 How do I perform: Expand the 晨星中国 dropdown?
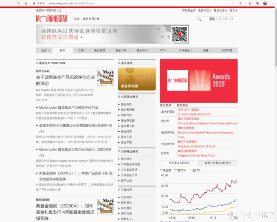coord(220,11)
